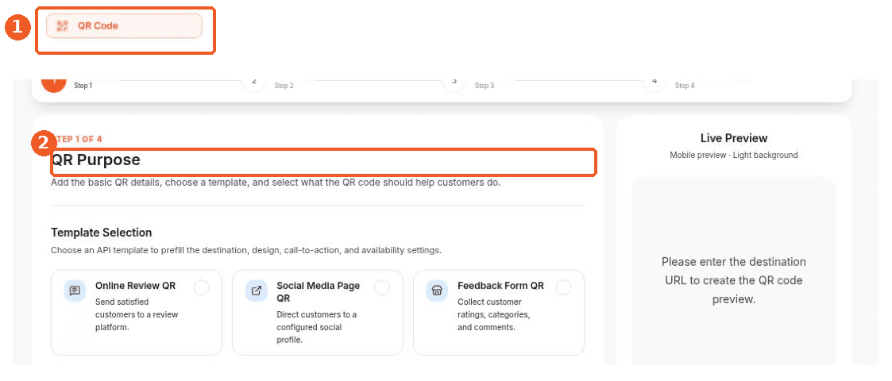Click the QR Purpose heading
The width and height of the screenshot is (892, 381).
95,160
